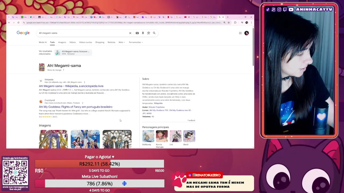The height and width of the screenshot is (193, 344).
Task: Click the Sobre heading in knowledge panel
Action: [146, 79]
